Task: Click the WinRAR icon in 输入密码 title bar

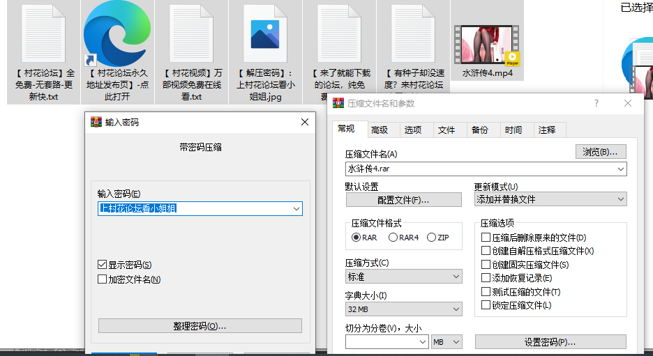Action: click(96, 122)
